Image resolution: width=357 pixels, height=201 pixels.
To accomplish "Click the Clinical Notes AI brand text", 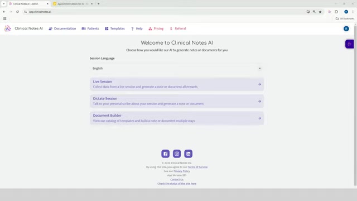I will [28, 28].
